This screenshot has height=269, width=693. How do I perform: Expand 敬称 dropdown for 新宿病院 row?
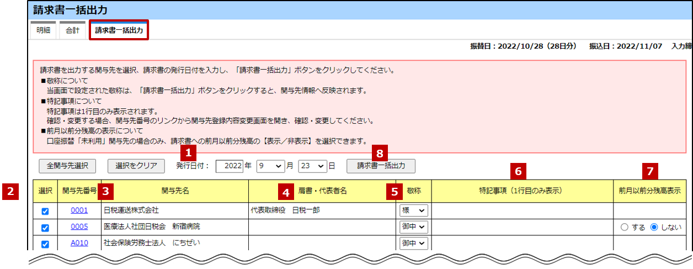pyautogui.click(x=413, y=227)
